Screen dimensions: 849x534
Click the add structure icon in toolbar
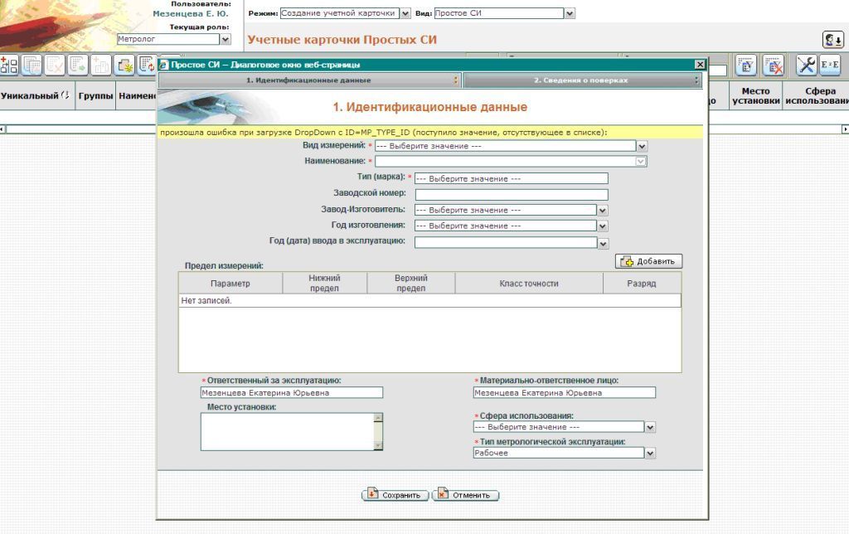pos(9,65)
